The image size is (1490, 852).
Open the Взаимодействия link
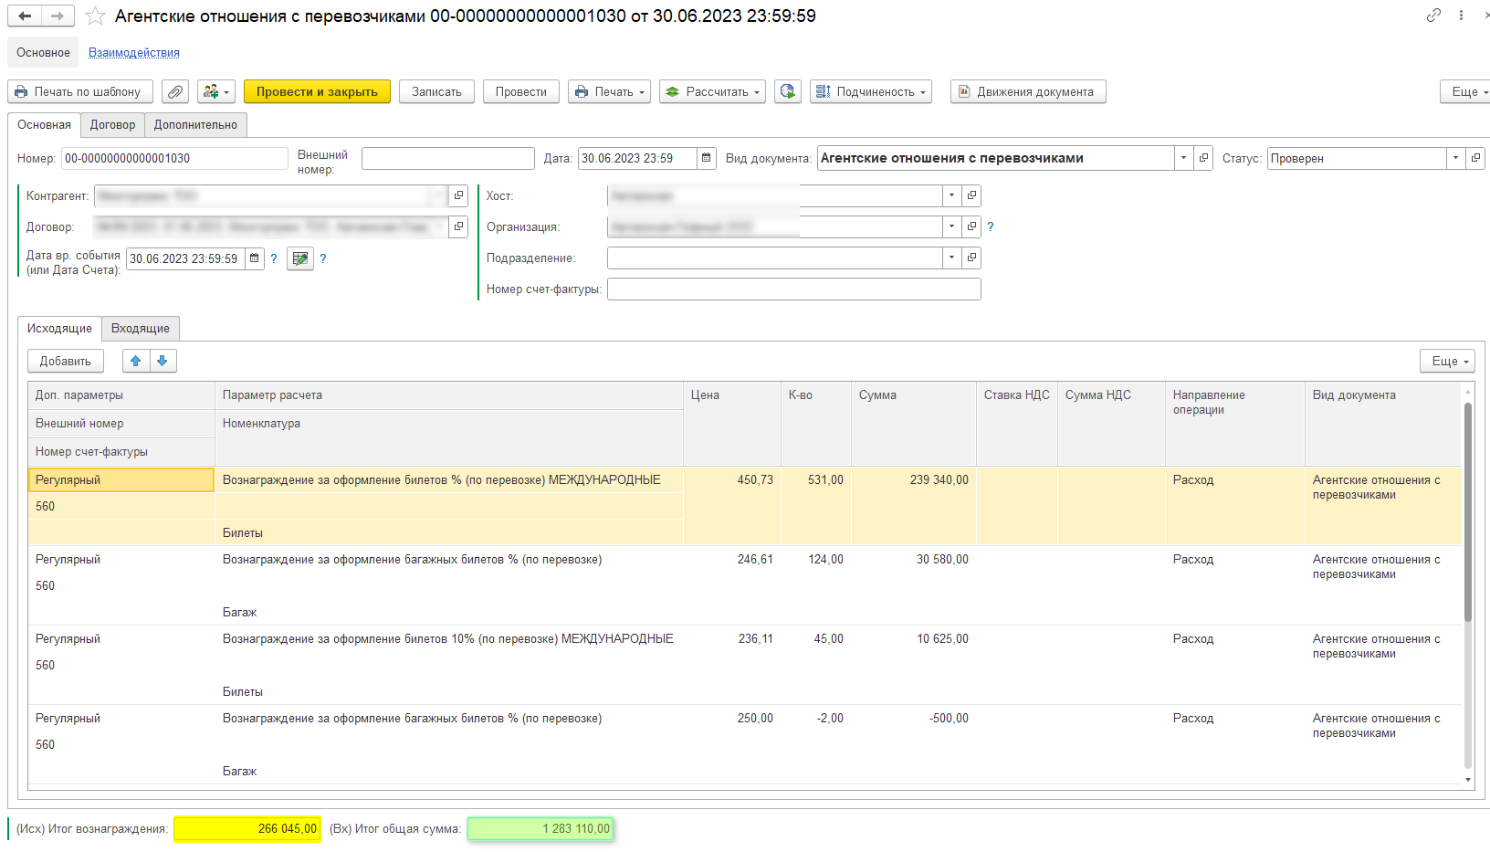[134, 53]
